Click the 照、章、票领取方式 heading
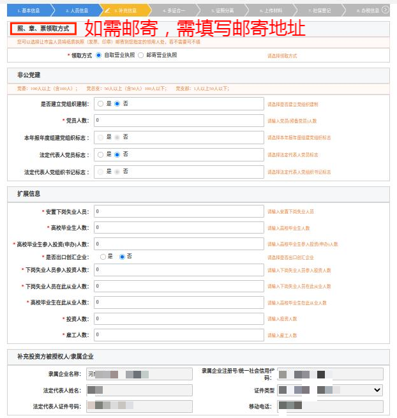This screenshot has width=397, height=418. click(x=43, y=29)
